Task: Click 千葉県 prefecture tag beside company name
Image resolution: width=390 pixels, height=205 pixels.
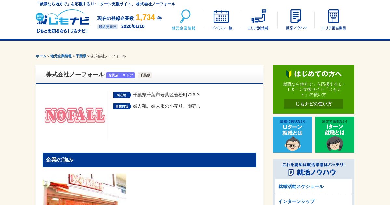Action: coord(145,75)
